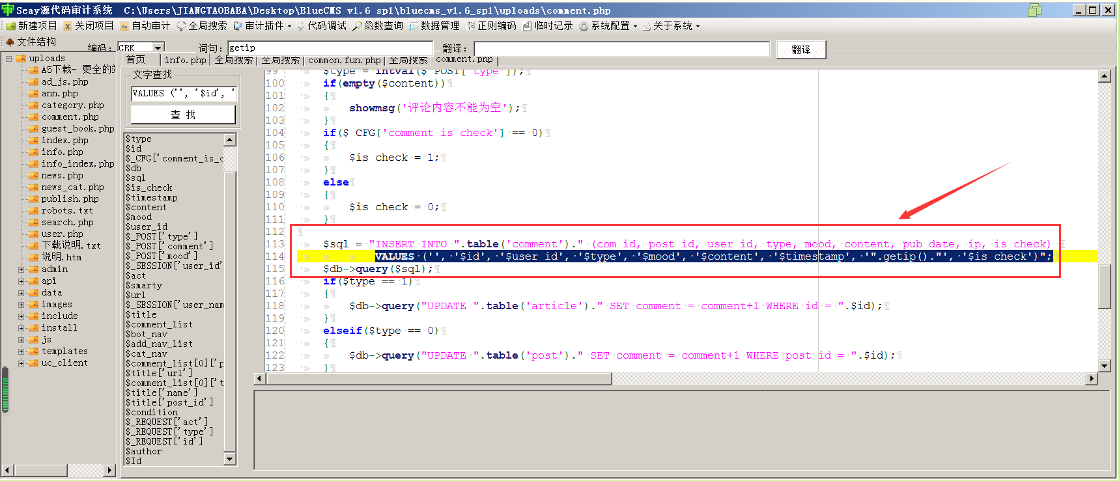
Task: Click the code editor horizontal scrollbar
Action: 675,379
